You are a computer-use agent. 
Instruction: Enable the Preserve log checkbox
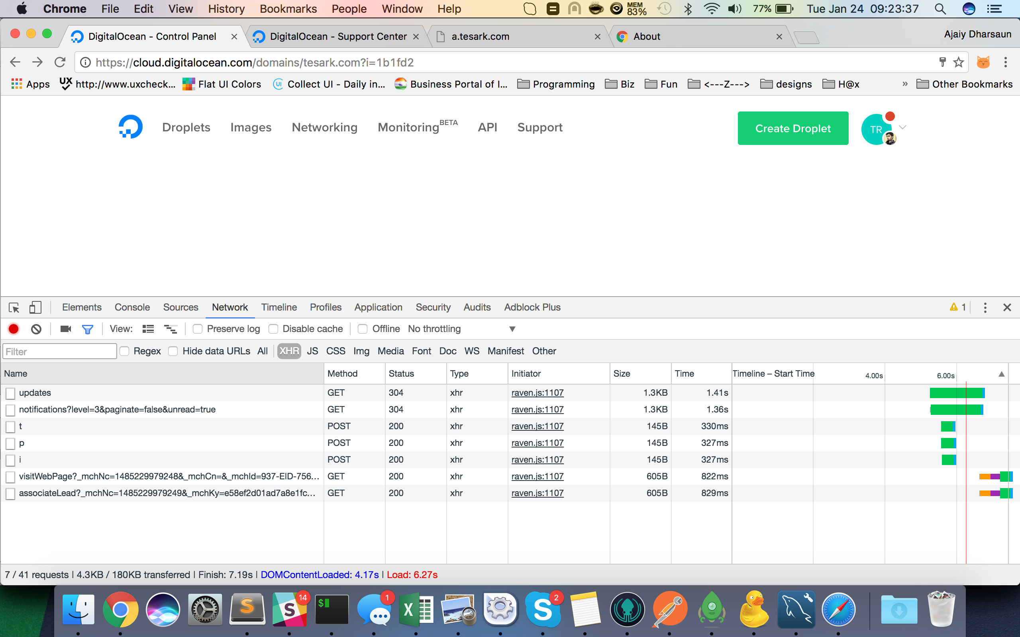click(197, 329)
